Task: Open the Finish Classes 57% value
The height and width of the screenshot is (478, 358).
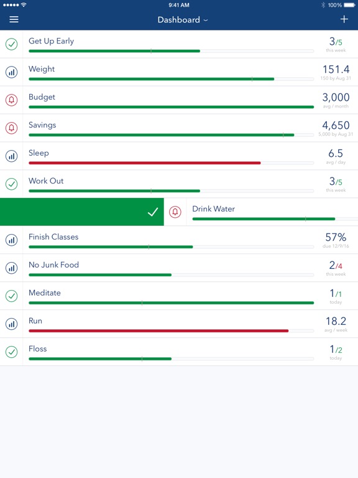Action: pyautogui.click(x=336, y=237)
